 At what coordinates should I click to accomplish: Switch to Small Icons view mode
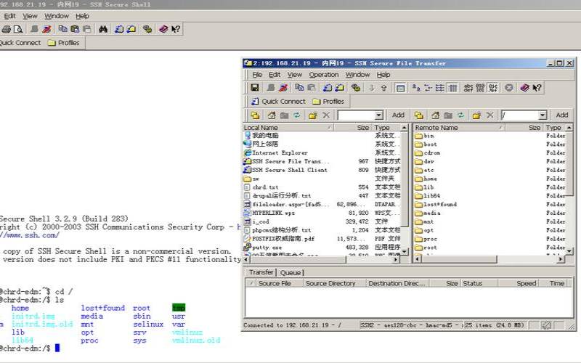pos(428,88)
